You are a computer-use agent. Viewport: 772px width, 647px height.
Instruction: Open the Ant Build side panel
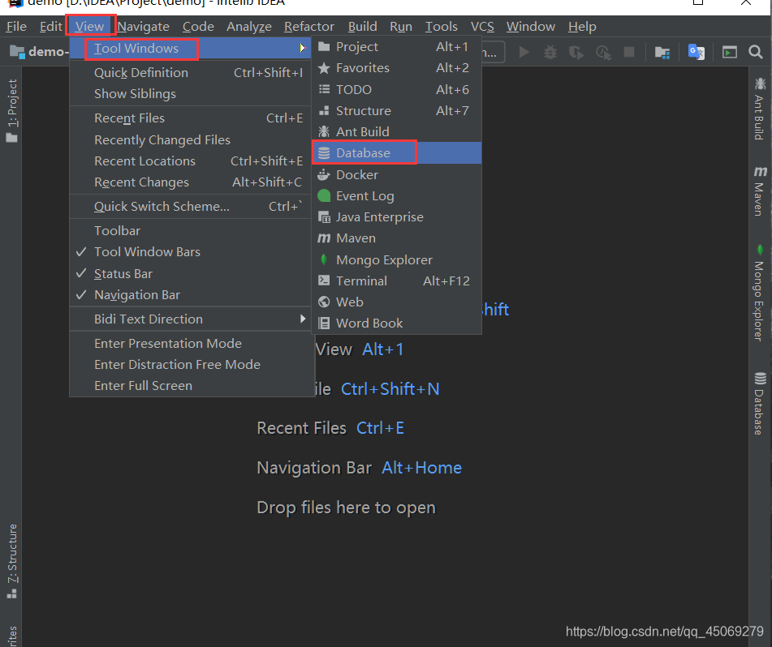point(760,109)
